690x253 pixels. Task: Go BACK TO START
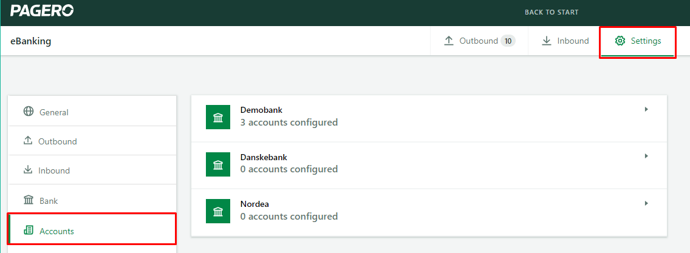552,12
